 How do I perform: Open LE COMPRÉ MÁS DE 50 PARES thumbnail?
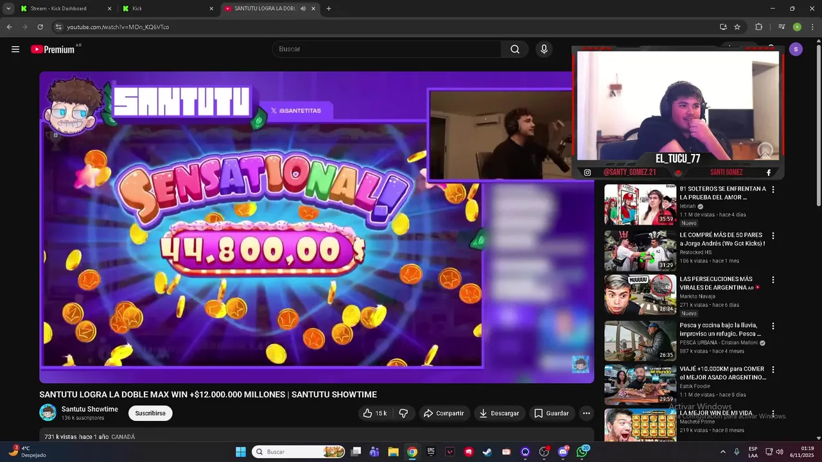point(640,251)
